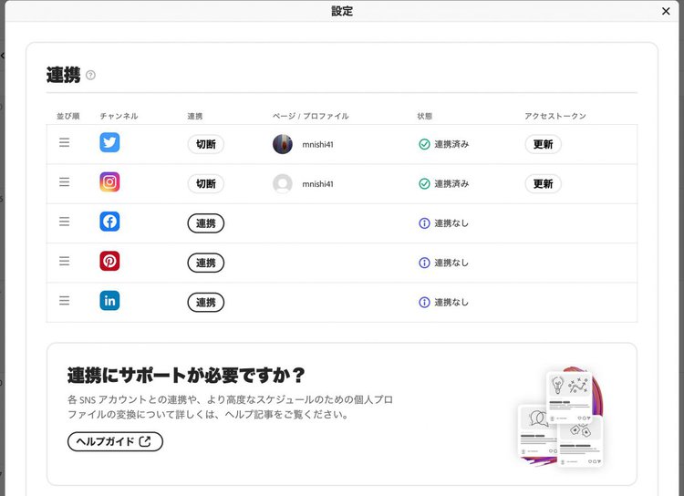Screen dimensions: 684x496
Task: Close the 設定 dialog
Action: tap(666, 11)
